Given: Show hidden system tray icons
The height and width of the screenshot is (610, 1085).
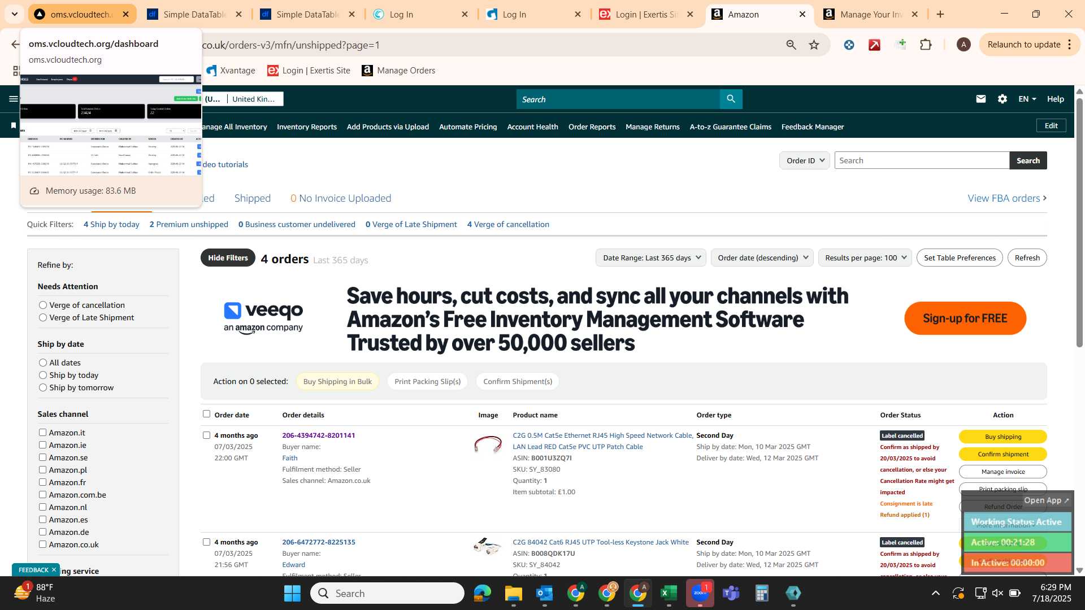Looking at the screenshot, I should (936, 593).
